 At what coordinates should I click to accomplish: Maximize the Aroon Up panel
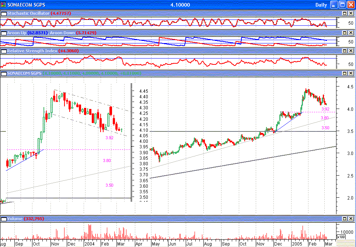345,33
